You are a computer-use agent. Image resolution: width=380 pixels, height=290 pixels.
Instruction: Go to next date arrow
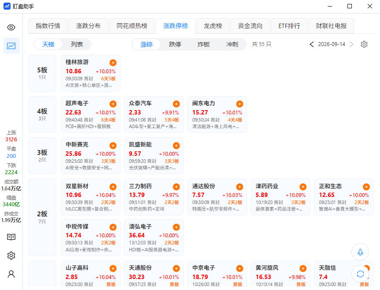[x=351, y=44]
